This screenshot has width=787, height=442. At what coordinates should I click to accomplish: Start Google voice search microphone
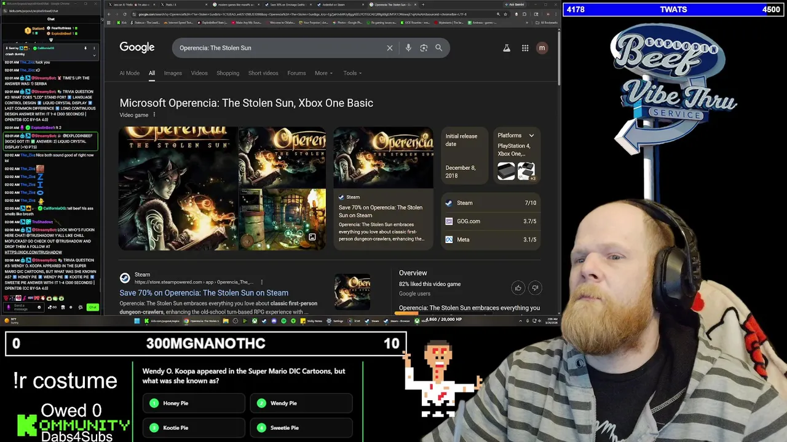tap(408, 48)
